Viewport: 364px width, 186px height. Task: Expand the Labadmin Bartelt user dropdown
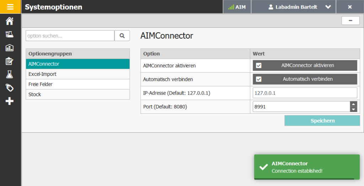pos(328,7)
